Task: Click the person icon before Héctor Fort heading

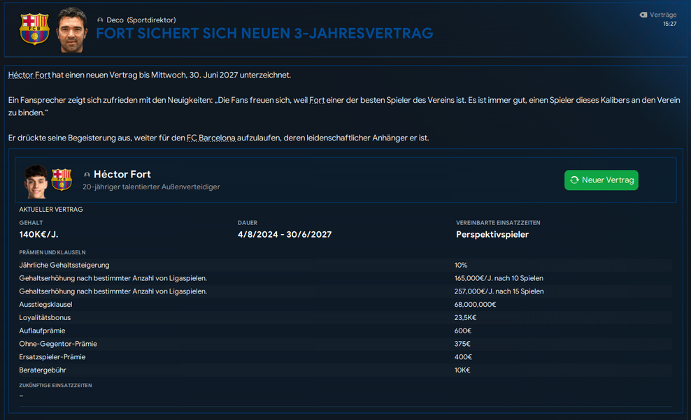Action: pyautogui.click(x=87, y=175)
